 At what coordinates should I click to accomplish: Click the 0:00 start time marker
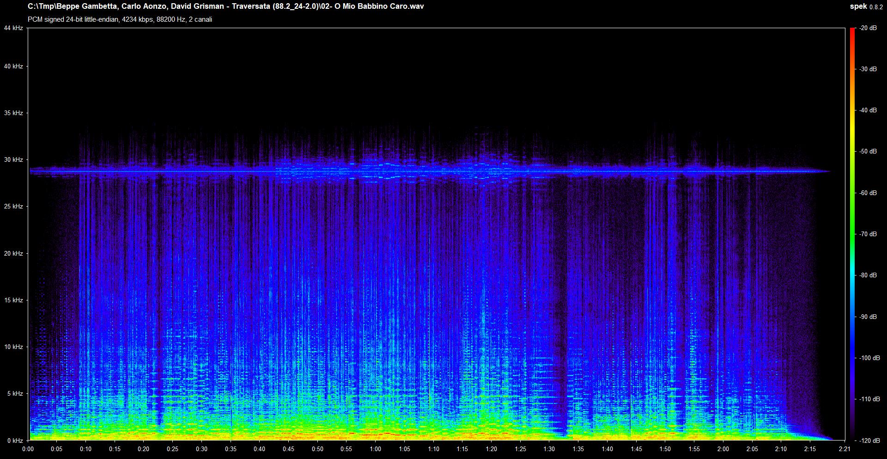(28, 449)
